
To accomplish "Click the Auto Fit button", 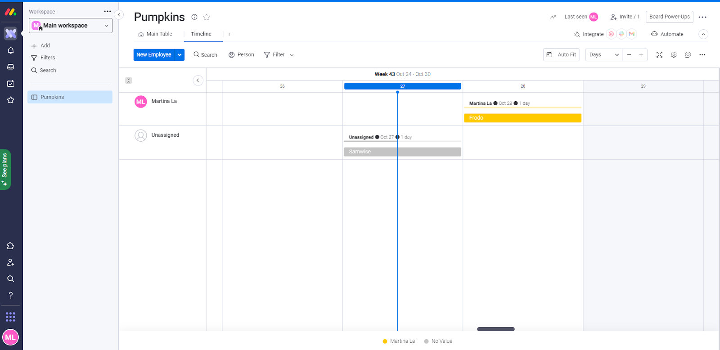I will pos(562,55).
